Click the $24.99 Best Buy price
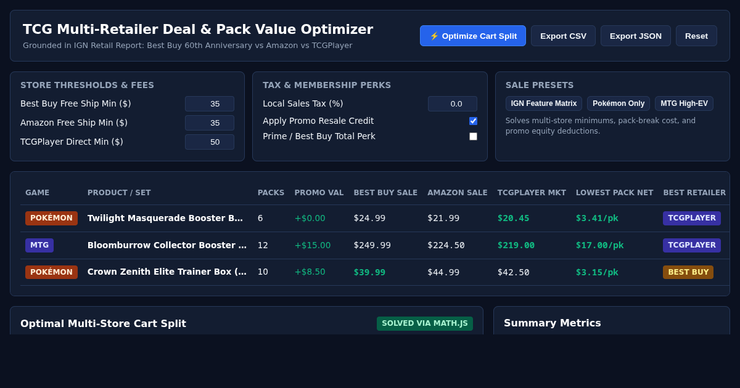The width and height of the screenshot is (740, 388). pyautogui.click(x=369, y=218)
